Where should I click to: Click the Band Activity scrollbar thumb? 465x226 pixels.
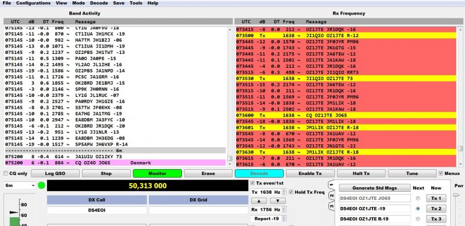(x=230, y=159)
